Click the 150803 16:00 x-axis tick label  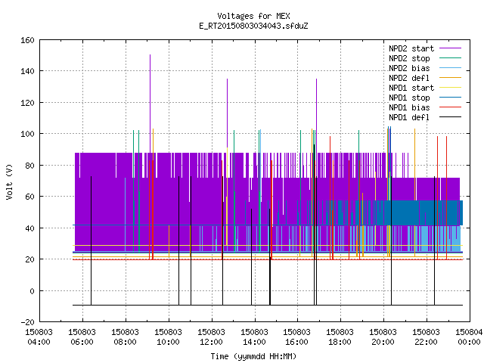click(296, 337)
